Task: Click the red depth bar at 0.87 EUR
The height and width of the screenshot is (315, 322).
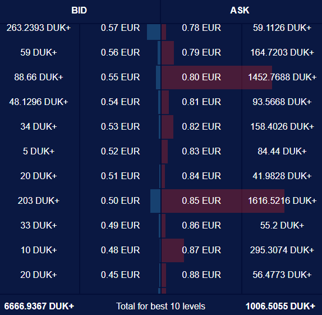Action: coord(173,250)
